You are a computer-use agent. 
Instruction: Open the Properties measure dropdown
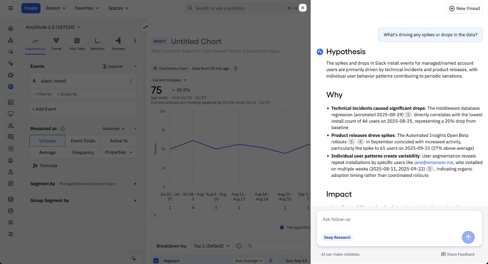click(119, 152)
